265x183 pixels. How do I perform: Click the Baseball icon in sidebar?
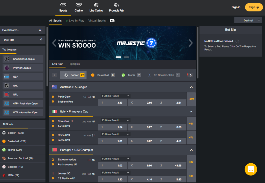(x=4, y=167)
